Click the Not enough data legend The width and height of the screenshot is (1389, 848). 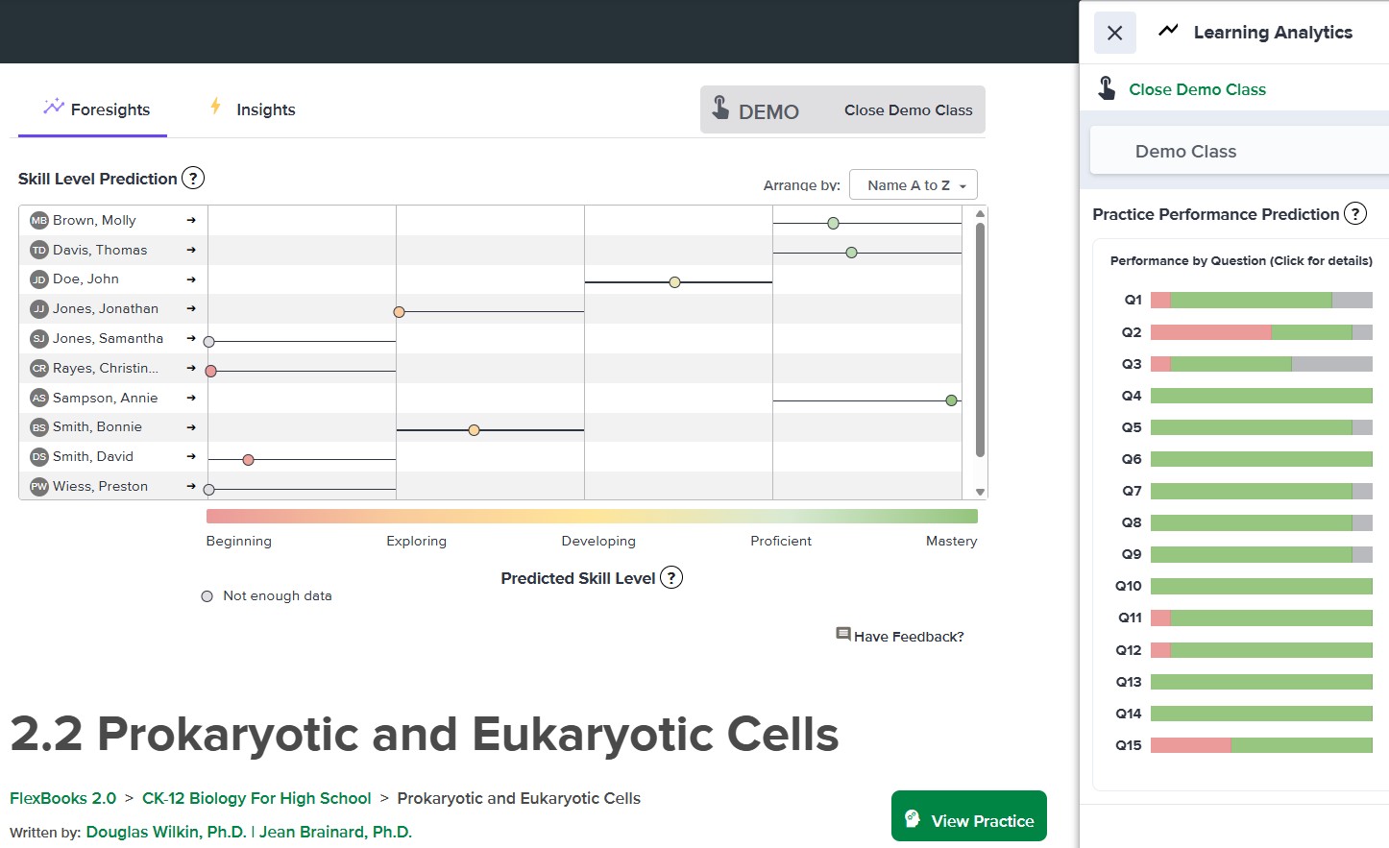click(267, 595)
